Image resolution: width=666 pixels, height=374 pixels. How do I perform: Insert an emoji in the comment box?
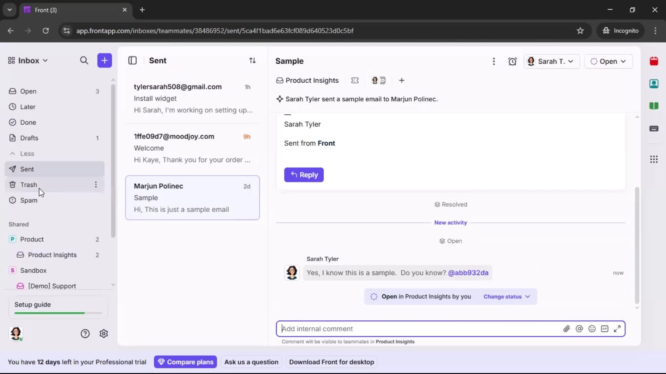coord(592,329)
